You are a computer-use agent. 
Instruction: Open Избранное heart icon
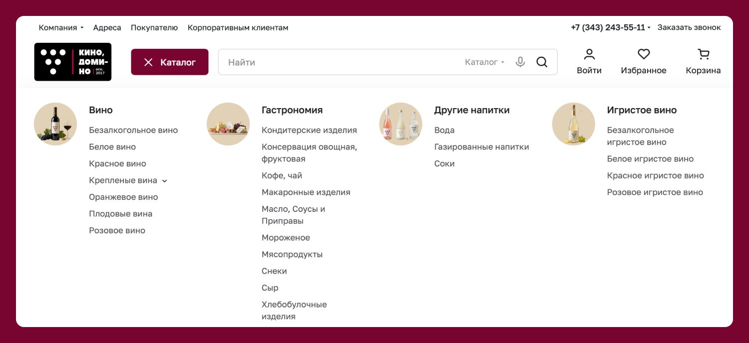[x=644, y=54]
